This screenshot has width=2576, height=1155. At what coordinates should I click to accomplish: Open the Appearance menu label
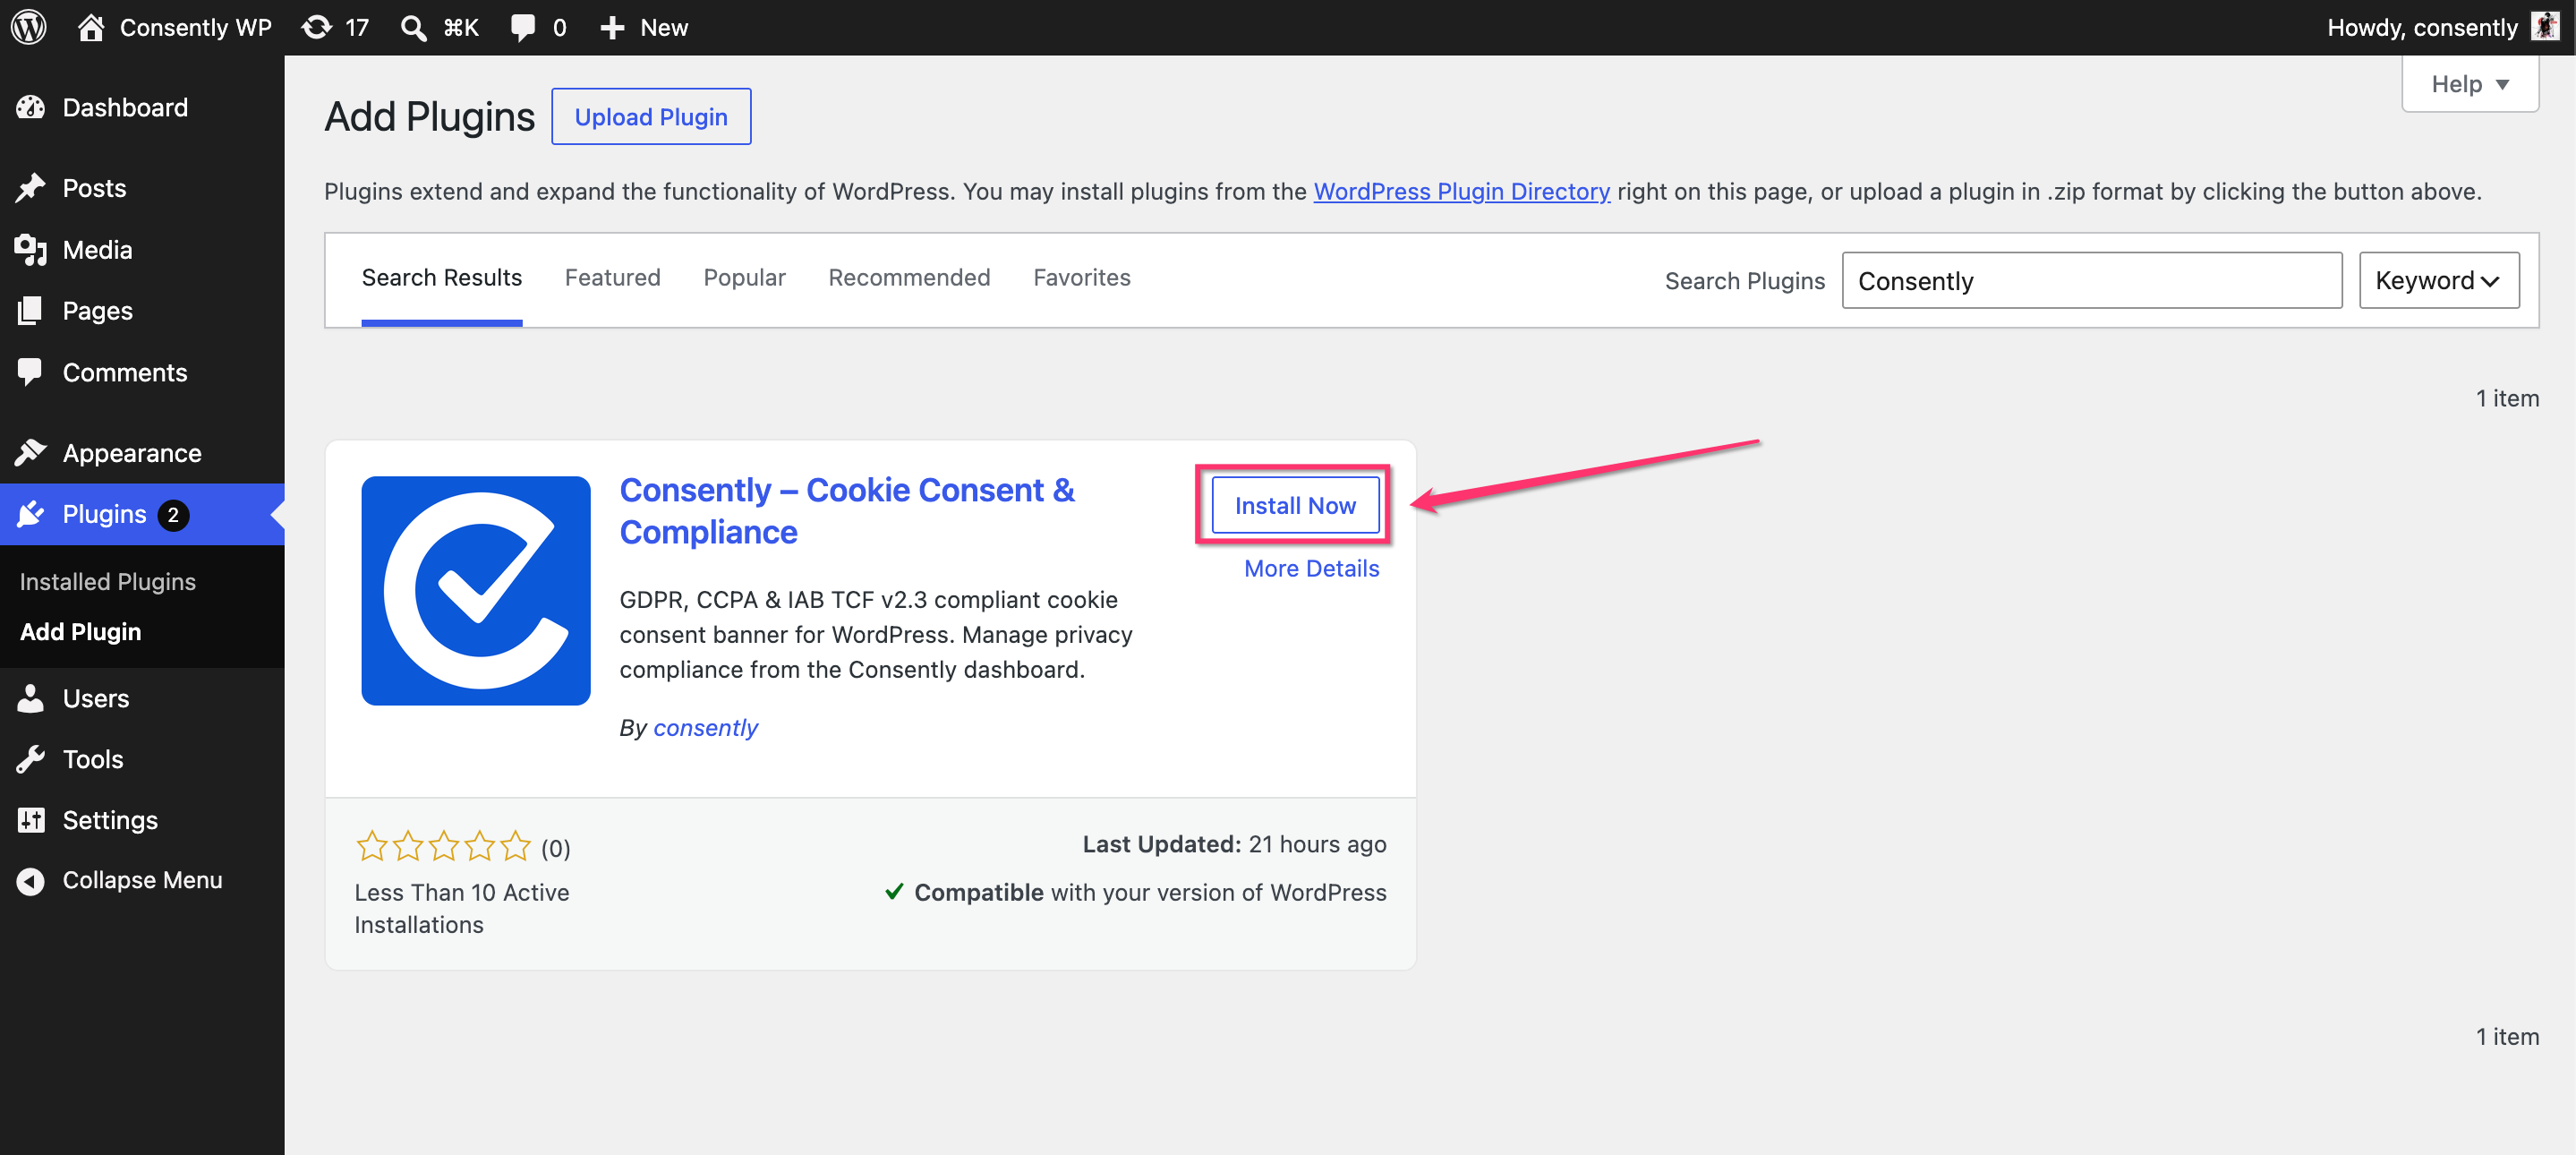[x=132, y=453]
